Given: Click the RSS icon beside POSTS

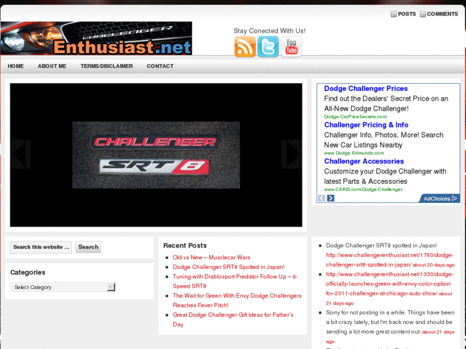Looking at the screenshot, I should click(394, 14).
